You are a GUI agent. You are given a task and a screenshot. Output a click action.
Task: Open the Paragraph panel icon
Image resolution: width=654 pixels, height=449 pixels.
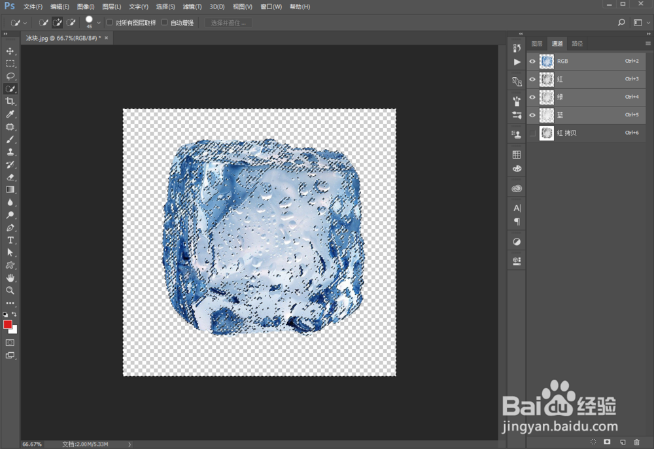pyautogui.click(x=517, y=222)
